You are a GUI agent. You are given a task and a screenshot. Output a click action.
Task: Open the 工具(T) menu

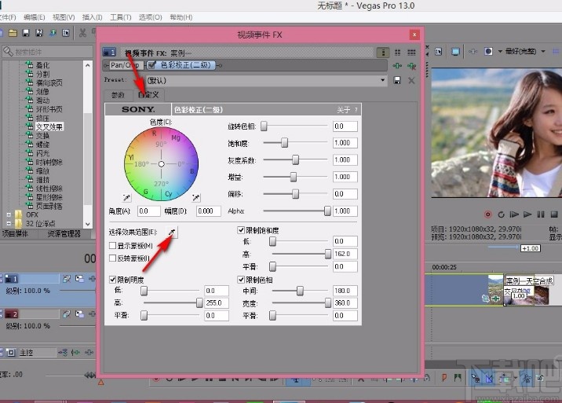(120, 16)
